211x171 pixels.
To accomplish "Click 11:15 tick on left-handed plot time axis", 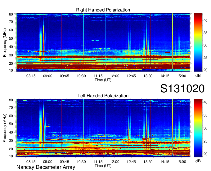I will click(98, 162).
